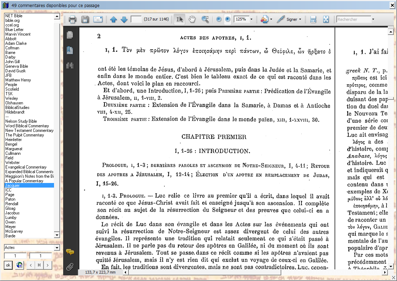Click the PDF vertical scrollbar up arrow

pyautogui.click(x=391, y=32)
